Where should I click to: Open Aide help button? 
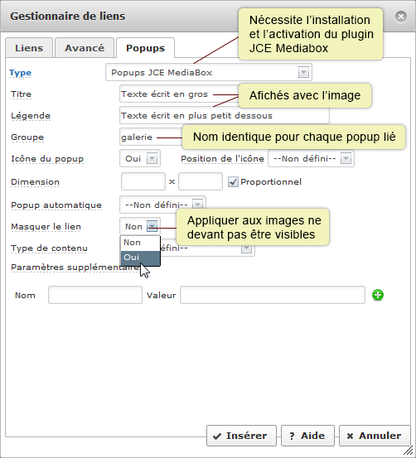(x=307, y=436)
